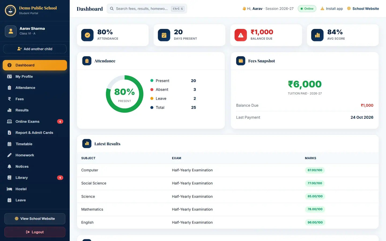The image size is (386, 241).
Task: Open the School Website link in the header
Action: [x=363, y=9]
